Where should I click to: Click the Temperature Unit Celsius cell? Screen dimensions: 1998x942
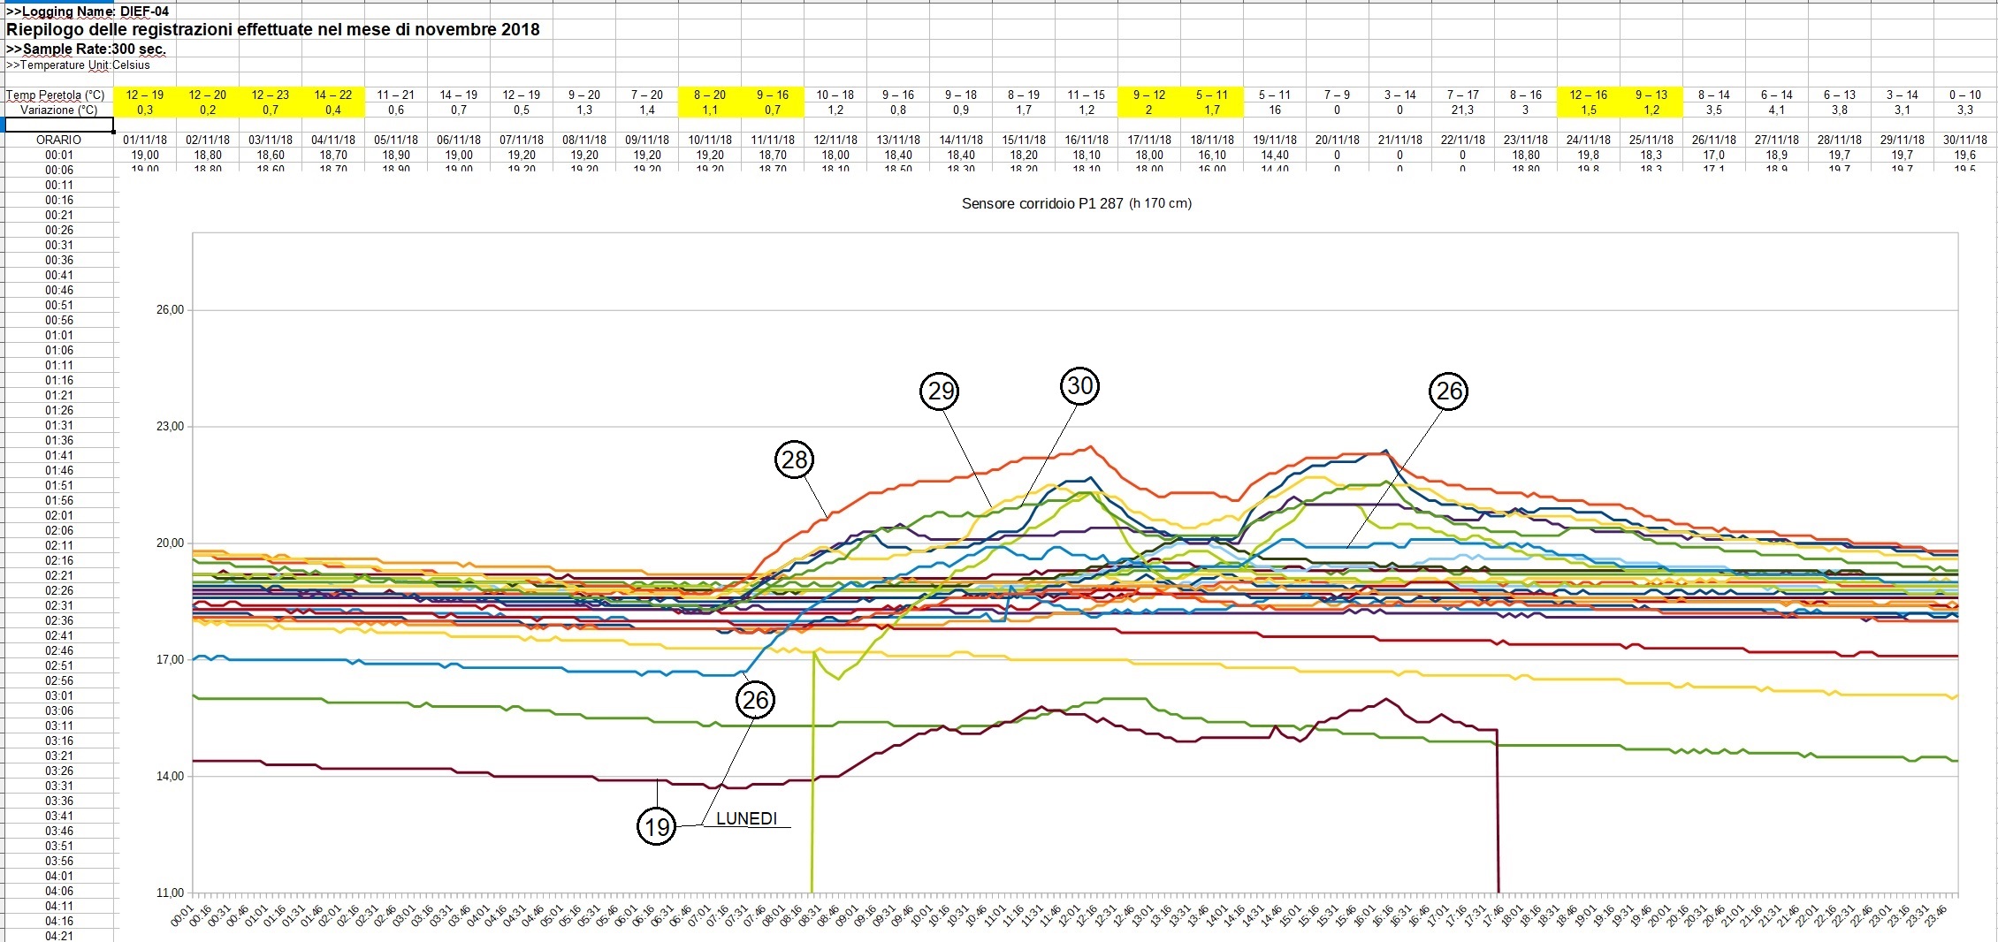click(x=78, y=65)
